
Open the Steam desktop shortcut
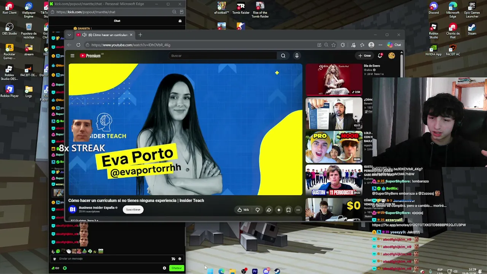472,29
